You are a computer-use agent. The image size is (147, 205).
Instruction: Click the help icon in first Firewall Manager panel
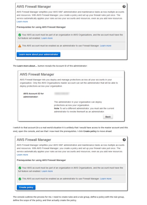point(124,6)
